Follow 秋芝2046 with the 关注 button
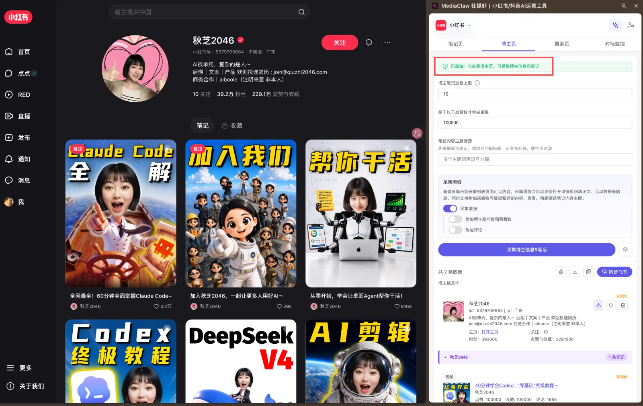 (340, 43)
